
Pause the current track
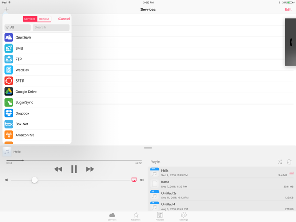point(74,169)
